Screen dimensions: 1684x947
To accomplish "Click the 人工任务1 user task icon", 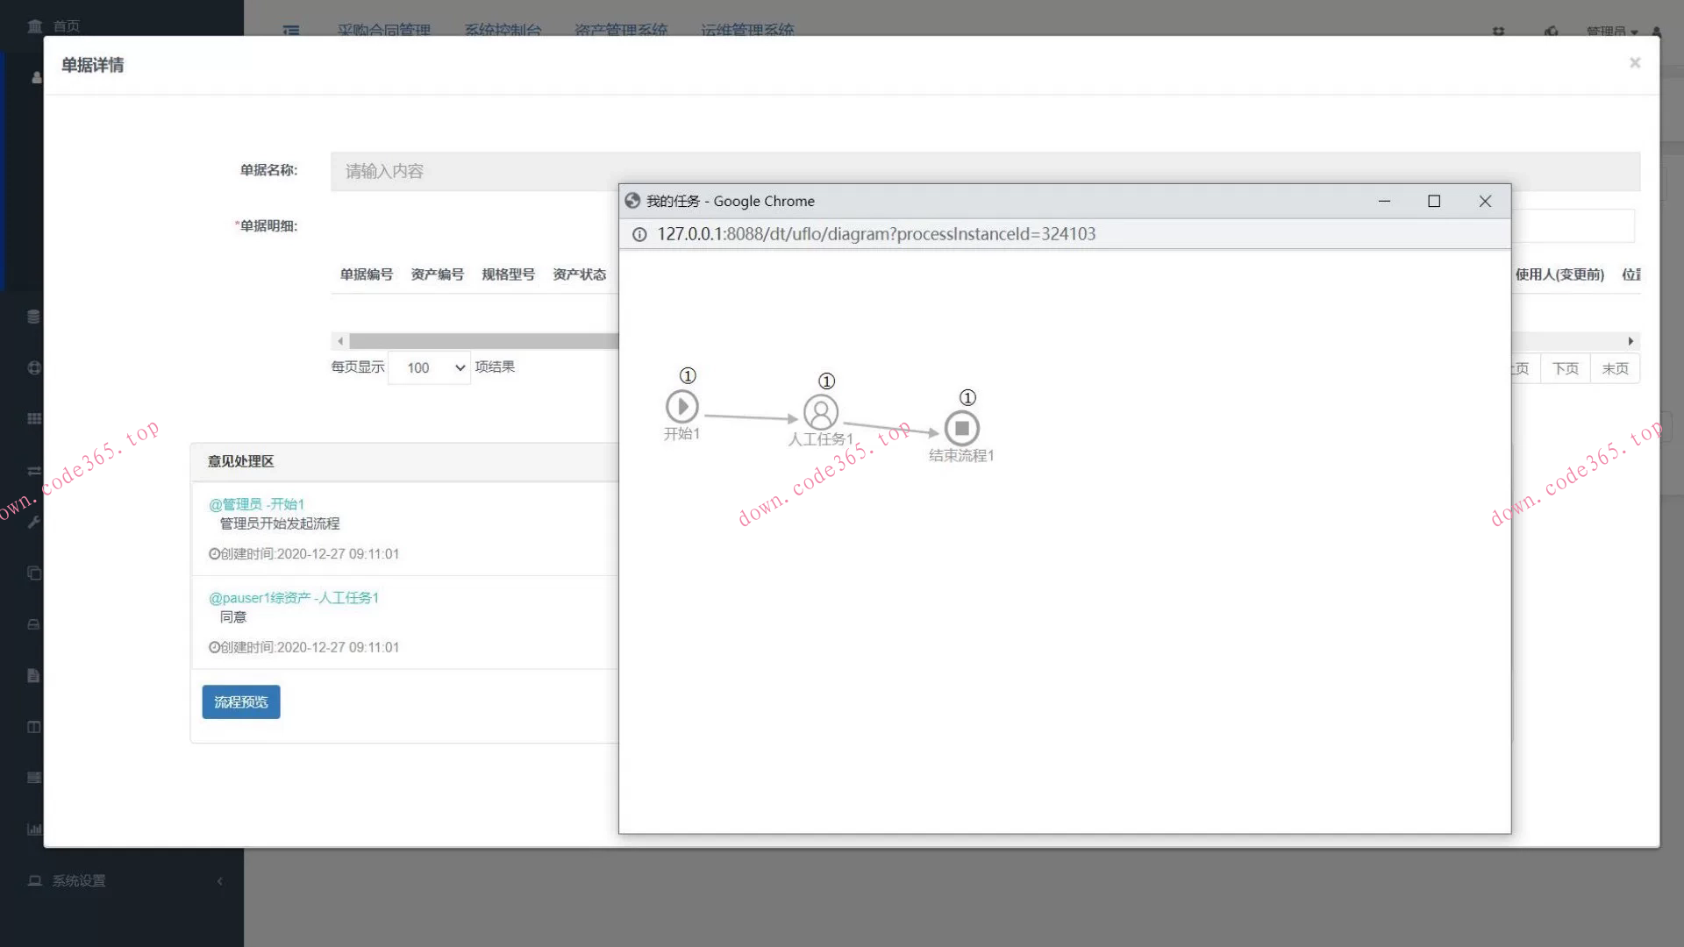I will [x=821, y=412].
